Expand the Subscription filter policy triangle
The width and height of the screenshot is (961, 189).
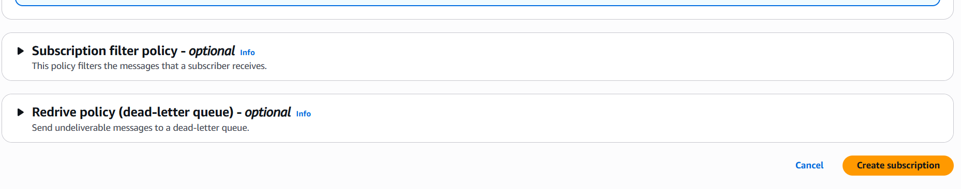[21, 51]
